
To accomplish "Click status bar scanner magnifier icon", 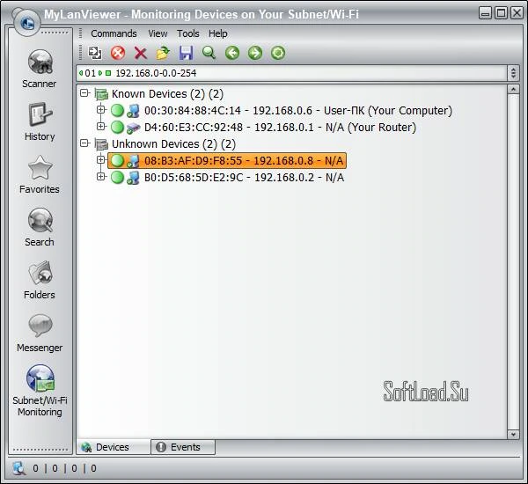I will (x=18, y=468).
